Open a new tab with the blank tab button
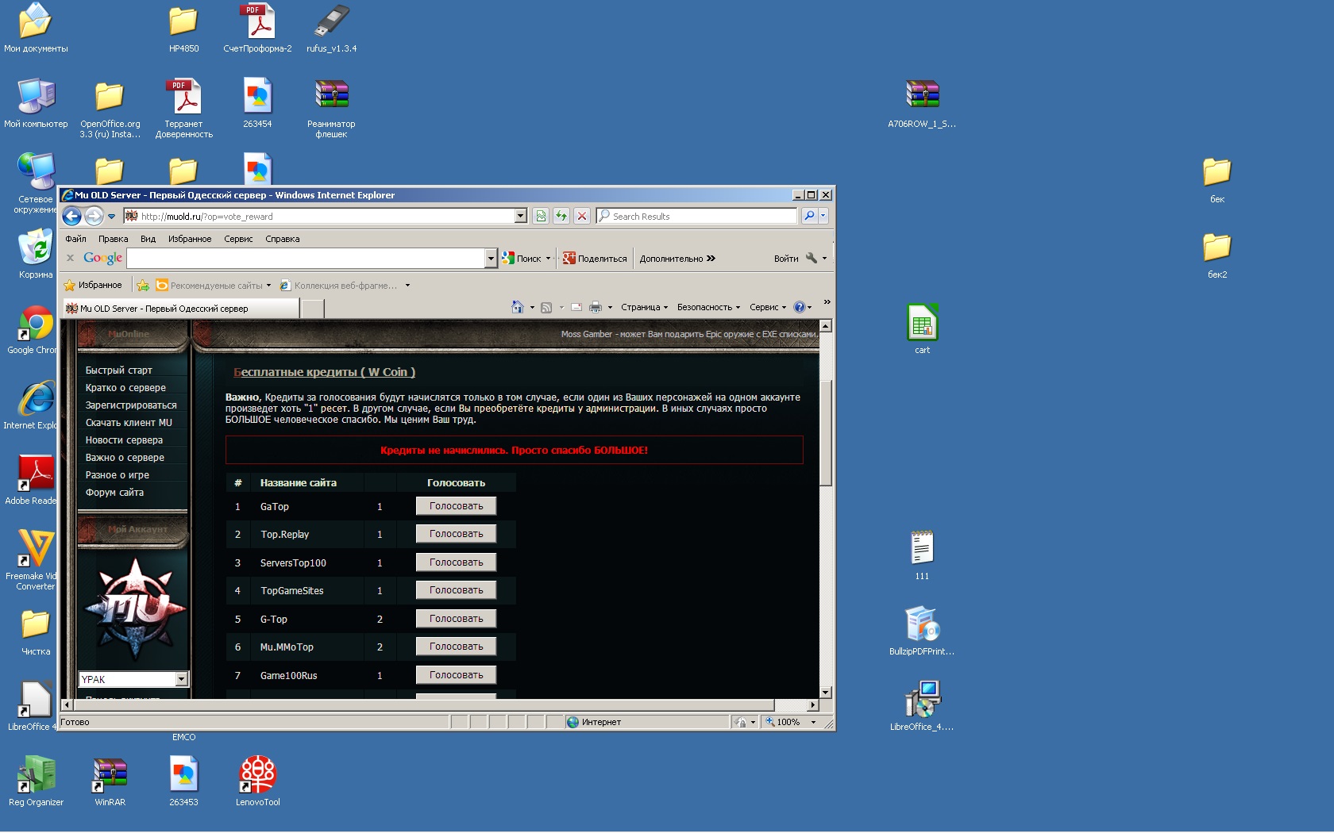Screen dimensions: 1334x833 [313, 309]
